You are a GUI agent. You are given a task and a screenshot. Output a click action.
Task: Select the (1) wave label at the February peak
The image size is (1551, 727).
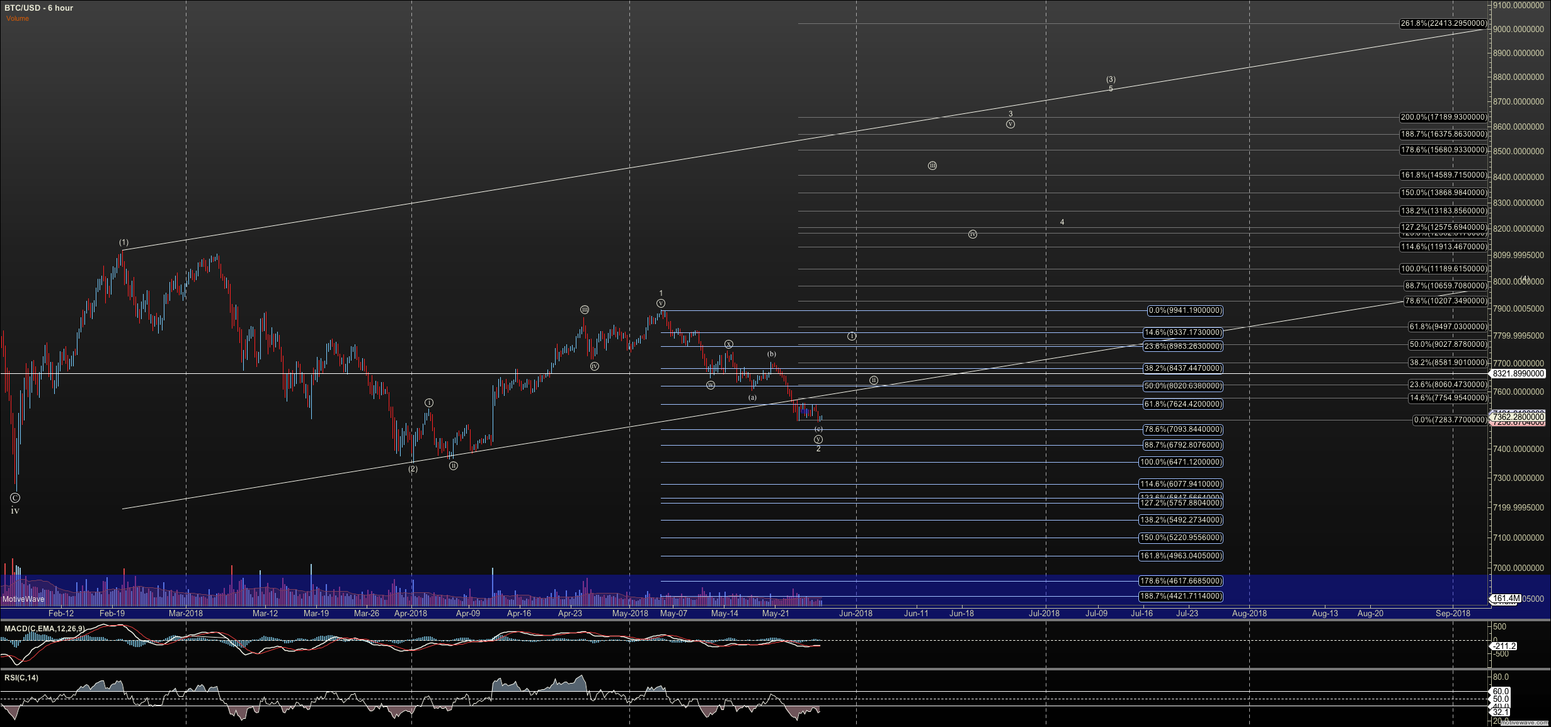(124, 242)
